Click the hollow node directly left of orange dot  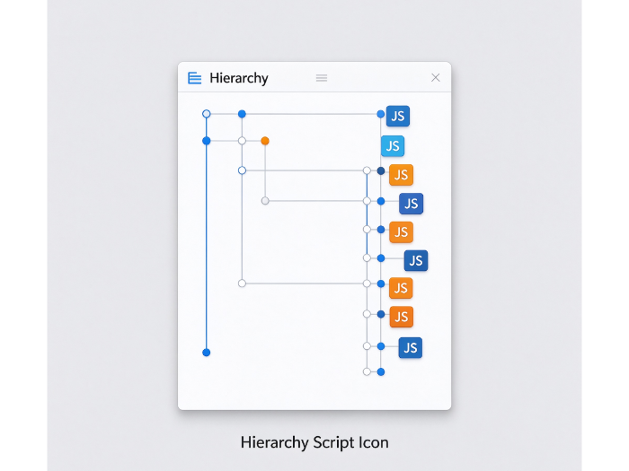tap(242, 141)
